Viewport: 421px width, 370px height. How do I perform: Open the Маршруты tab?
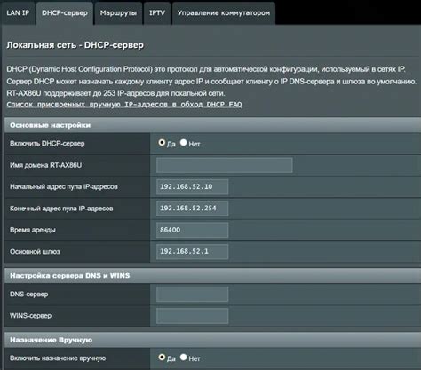(x=118, y=13)
